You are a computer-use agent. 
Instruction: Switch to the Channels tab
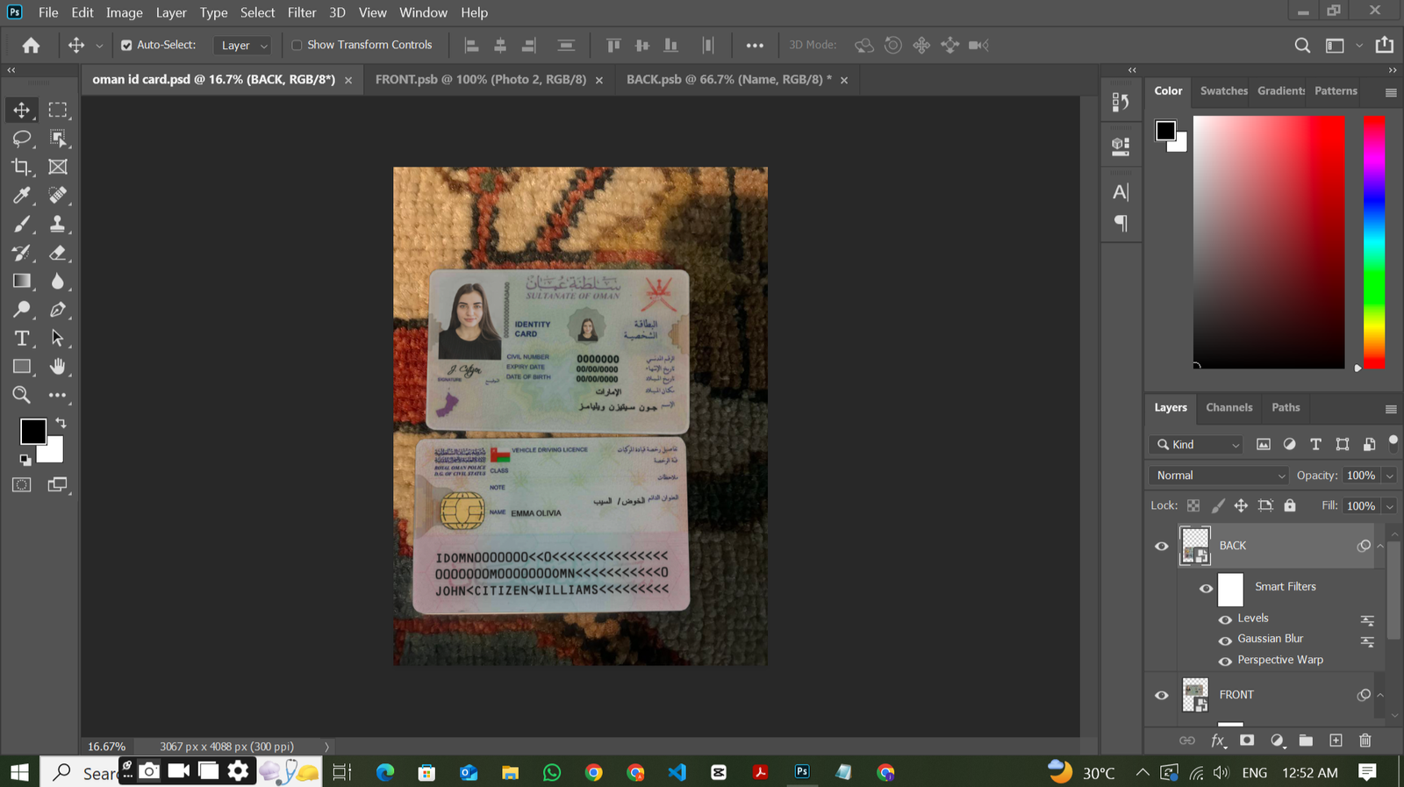click(x=1228, y=407)
